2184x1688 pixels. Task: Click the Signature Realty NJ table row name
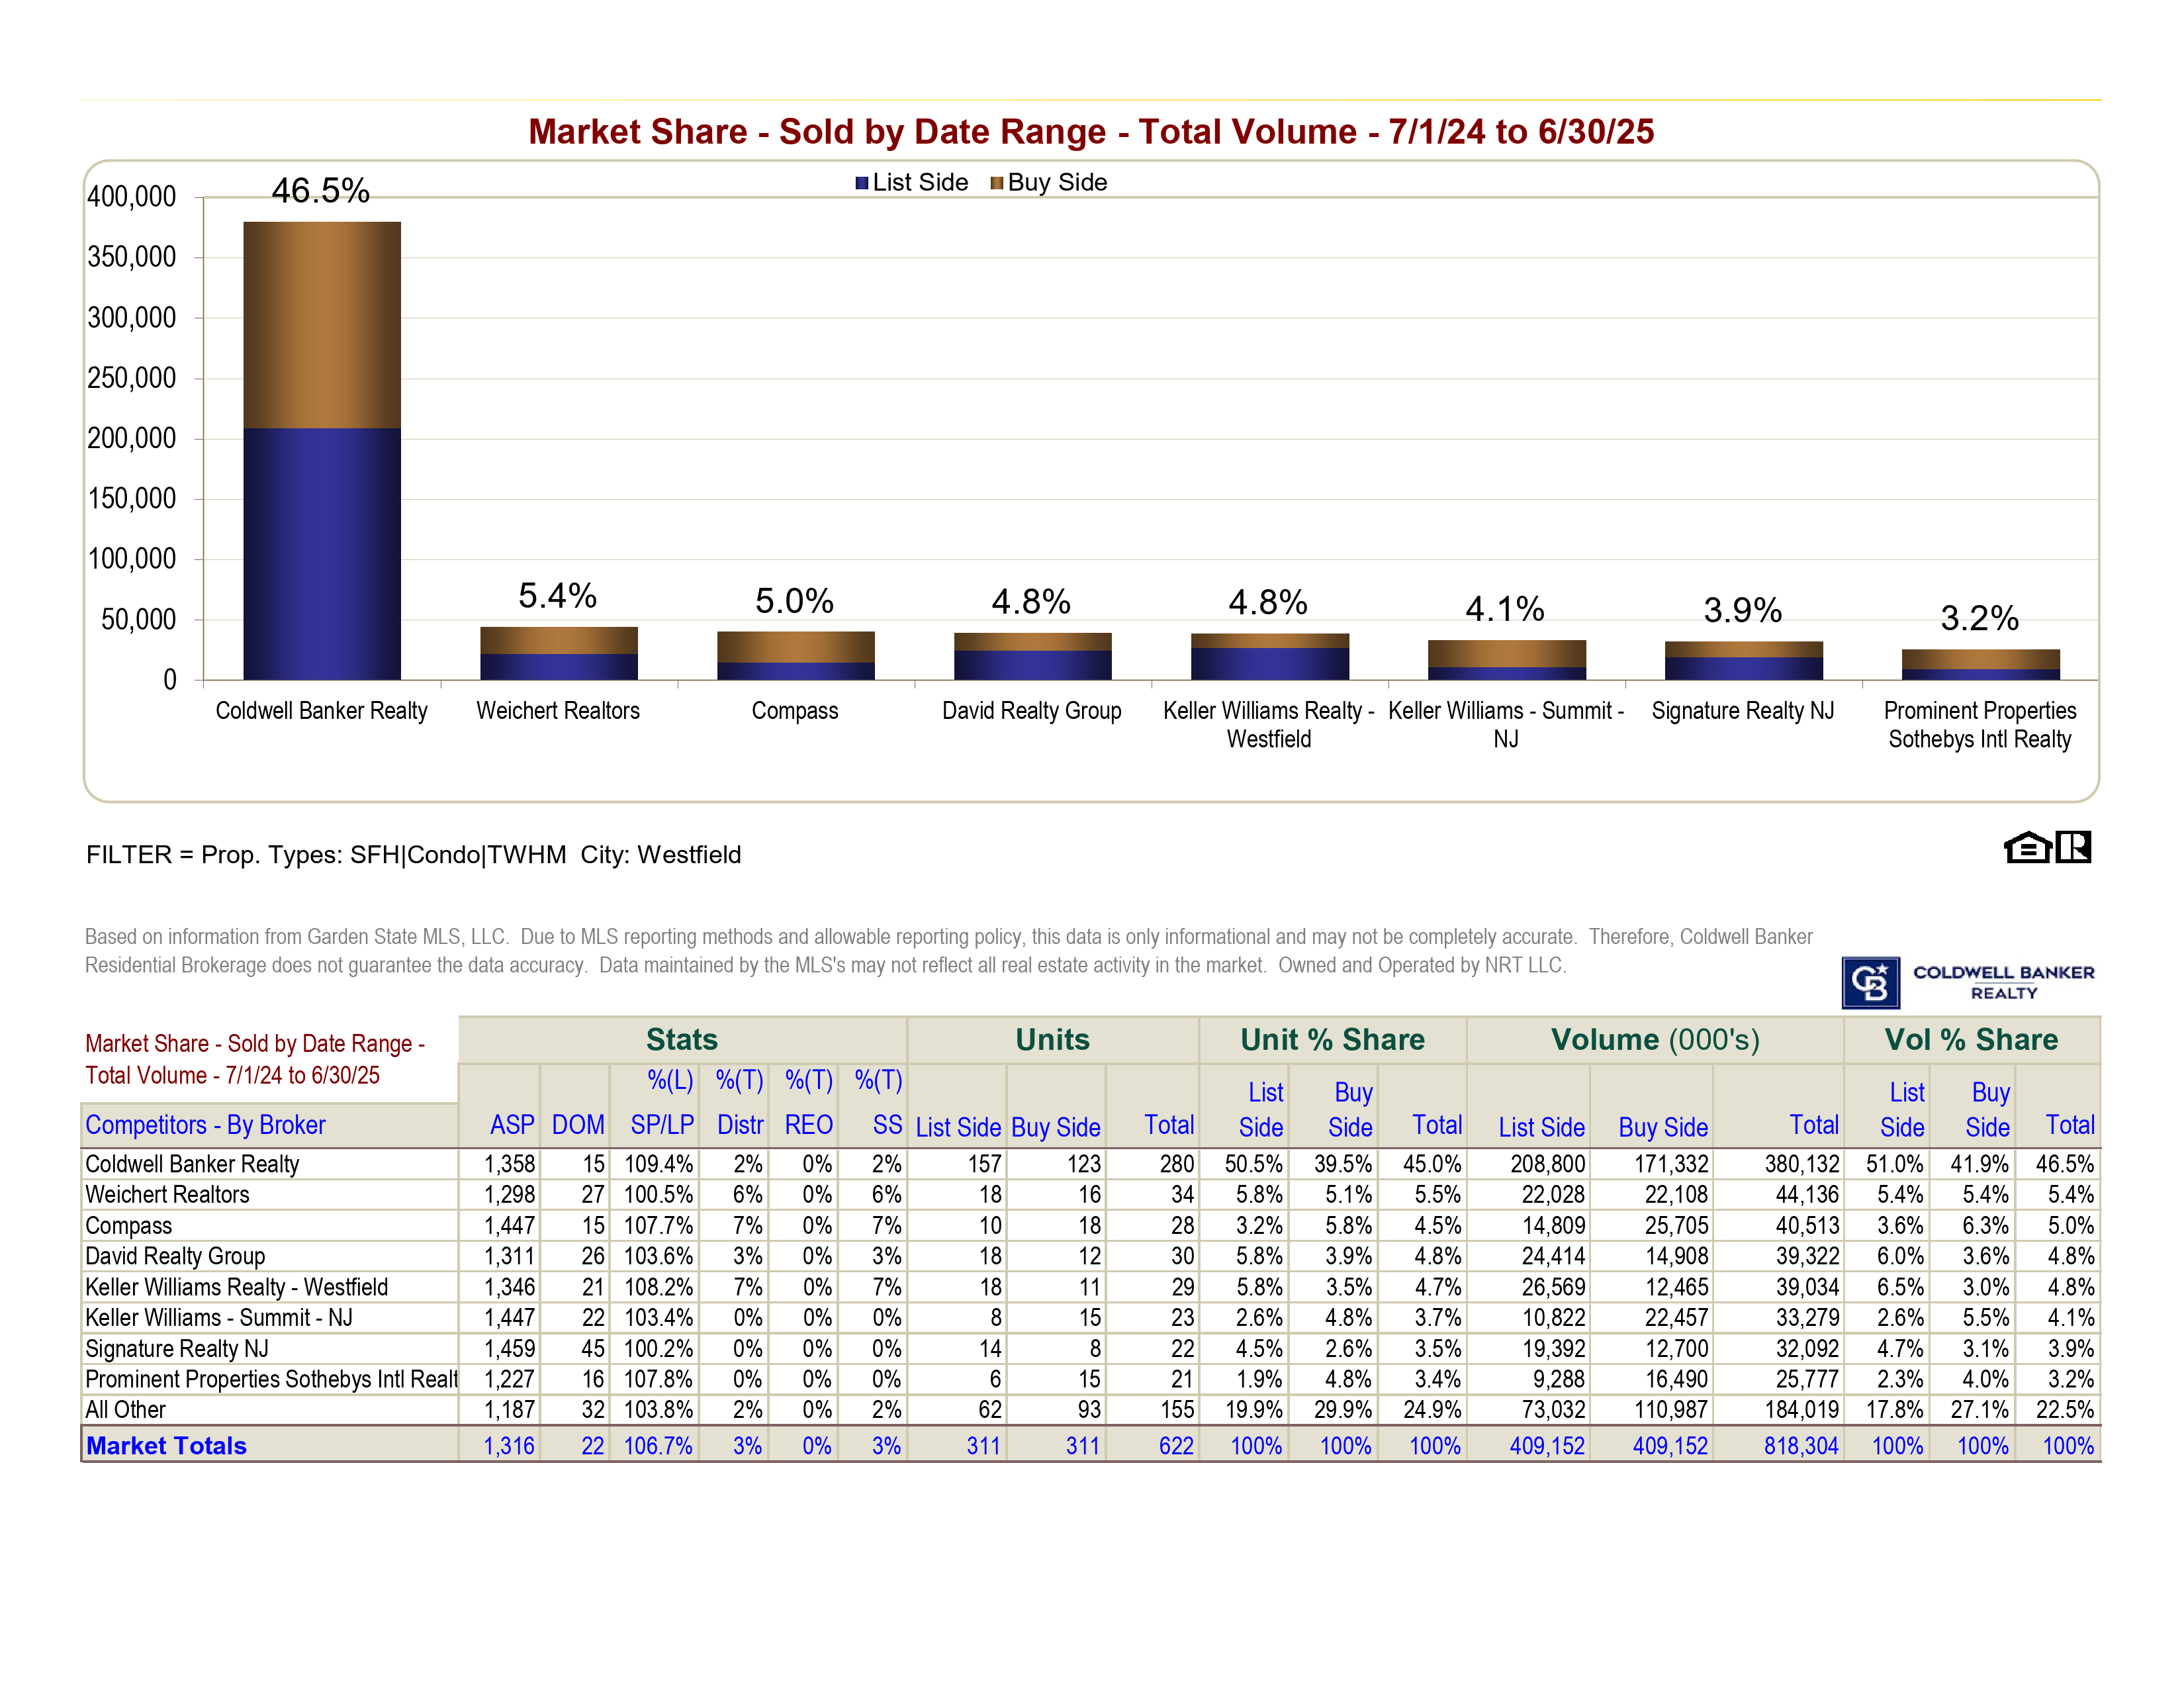[x=177, y=1349]
